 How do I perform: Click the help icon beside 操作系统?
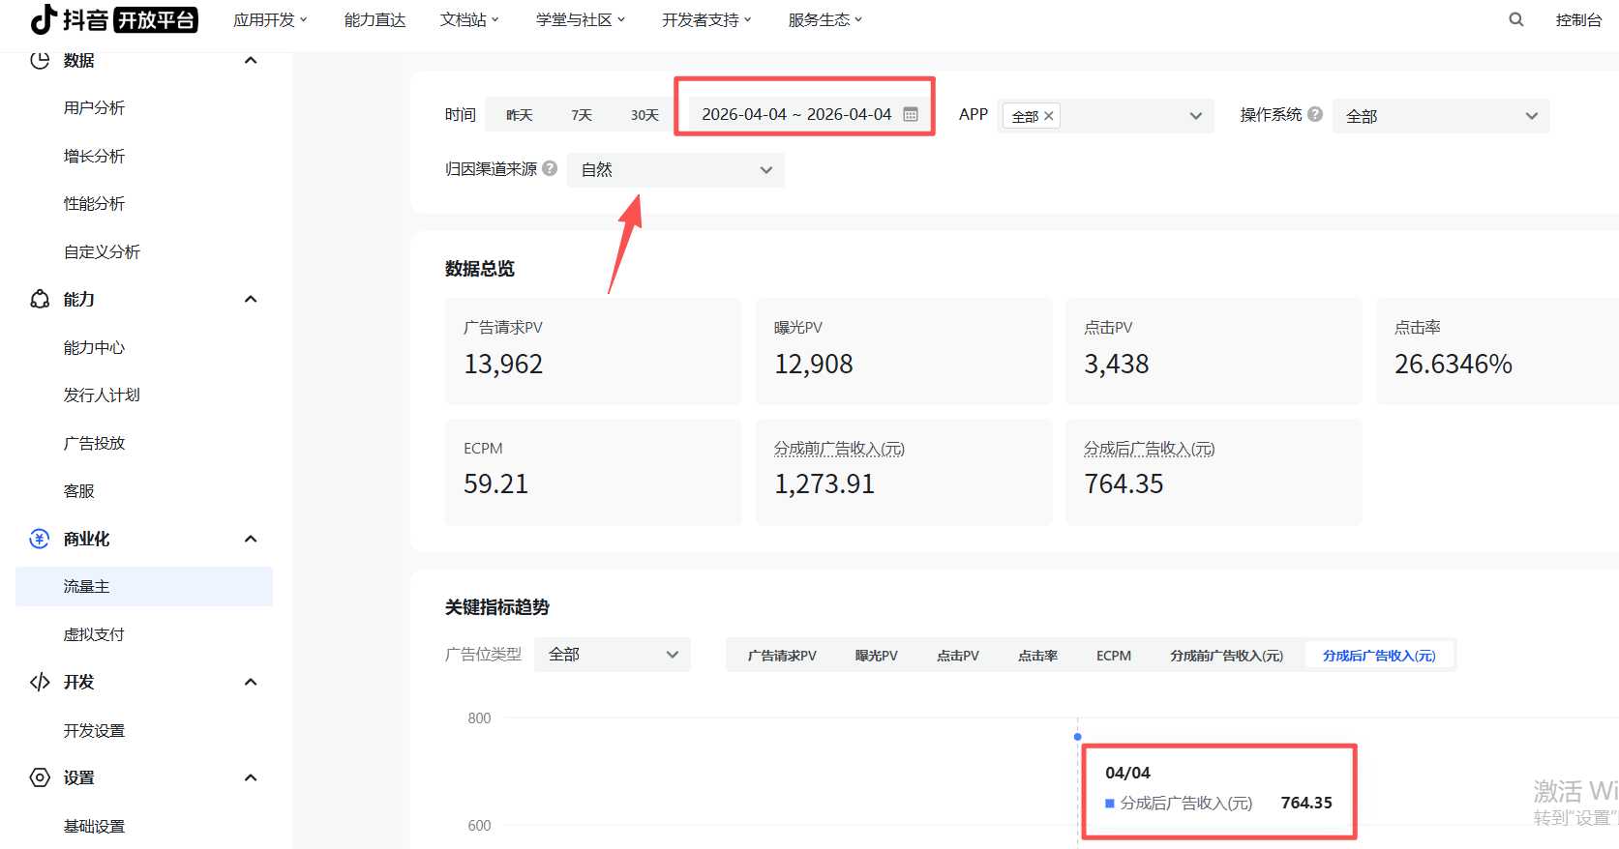click(x=1314, y=114)
